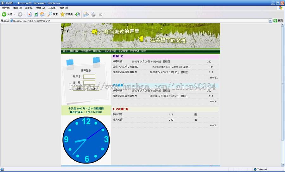Screen dimensions: 285x172
Task: Open 免费申请 in the nav bar
Action: tap(135, 51)
